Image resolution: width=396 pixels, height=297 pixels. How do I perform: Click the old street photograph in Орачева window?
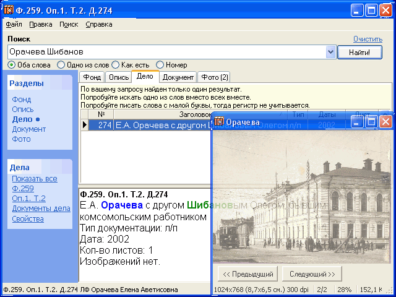pyautogui.click(x=301, y=197)
